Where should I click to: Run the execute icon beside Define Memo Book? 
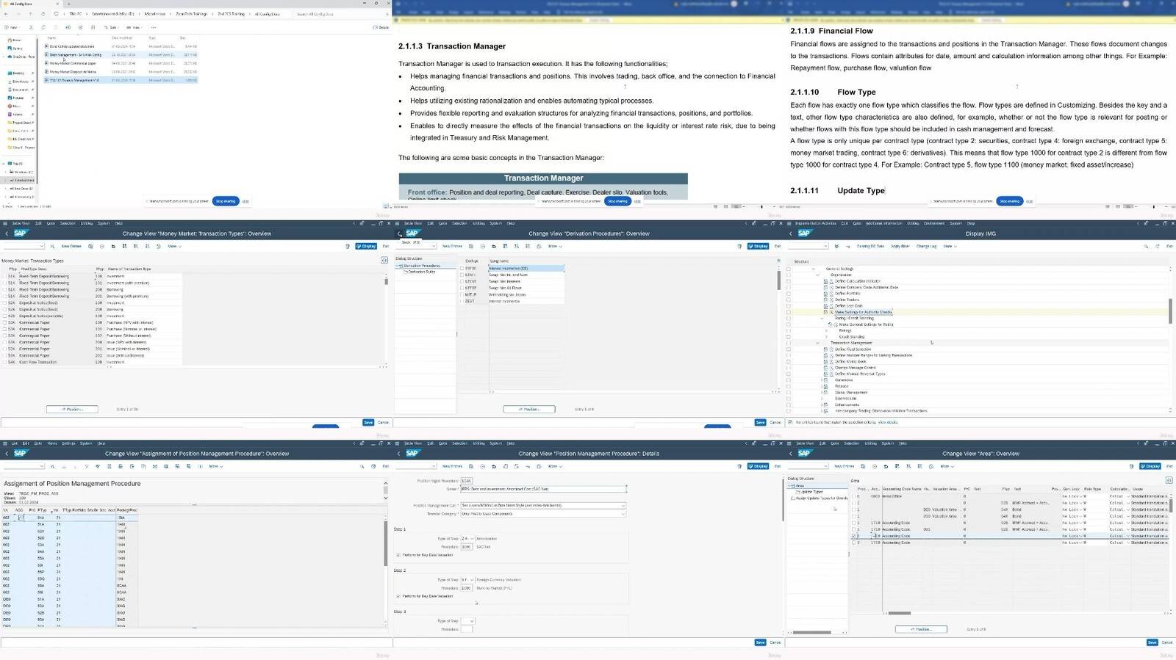(831, 361)
